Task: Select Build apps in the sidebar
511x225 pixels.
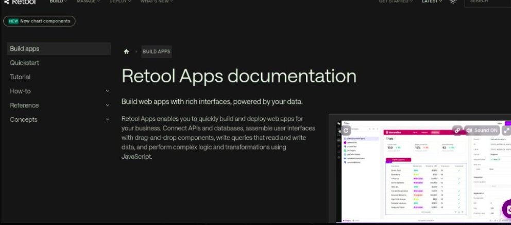Action: tap(59, 48)
